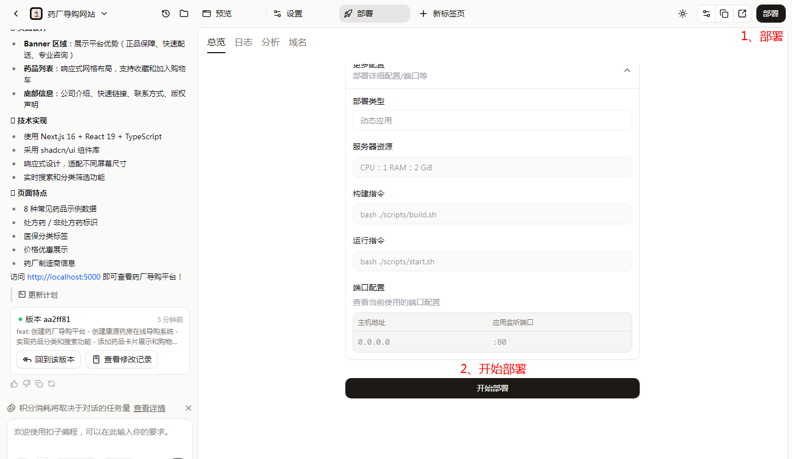Click the sliders icon in top-right toolbar
792x459 pixels.
tap(706, 14)
